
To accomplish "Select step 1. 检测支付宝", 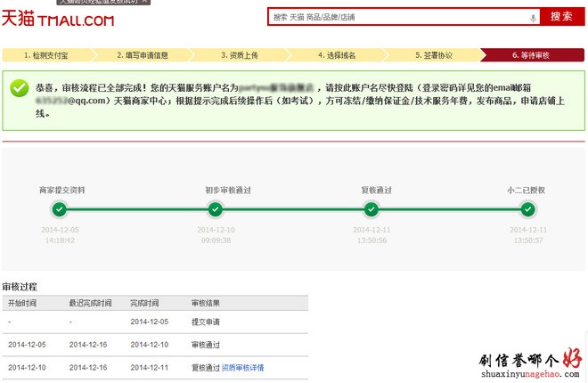I will coord(47,55).
